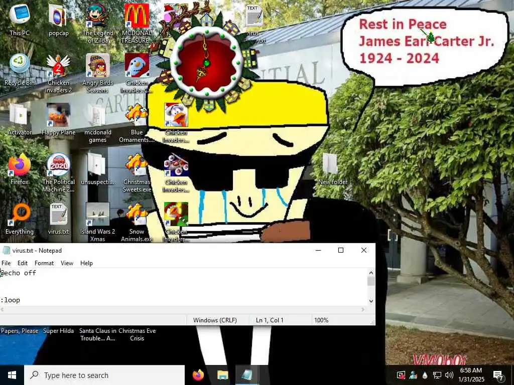The image size is (514, 385).
Task: Open the Recycle Bin
Action: (x=20, y=69)
